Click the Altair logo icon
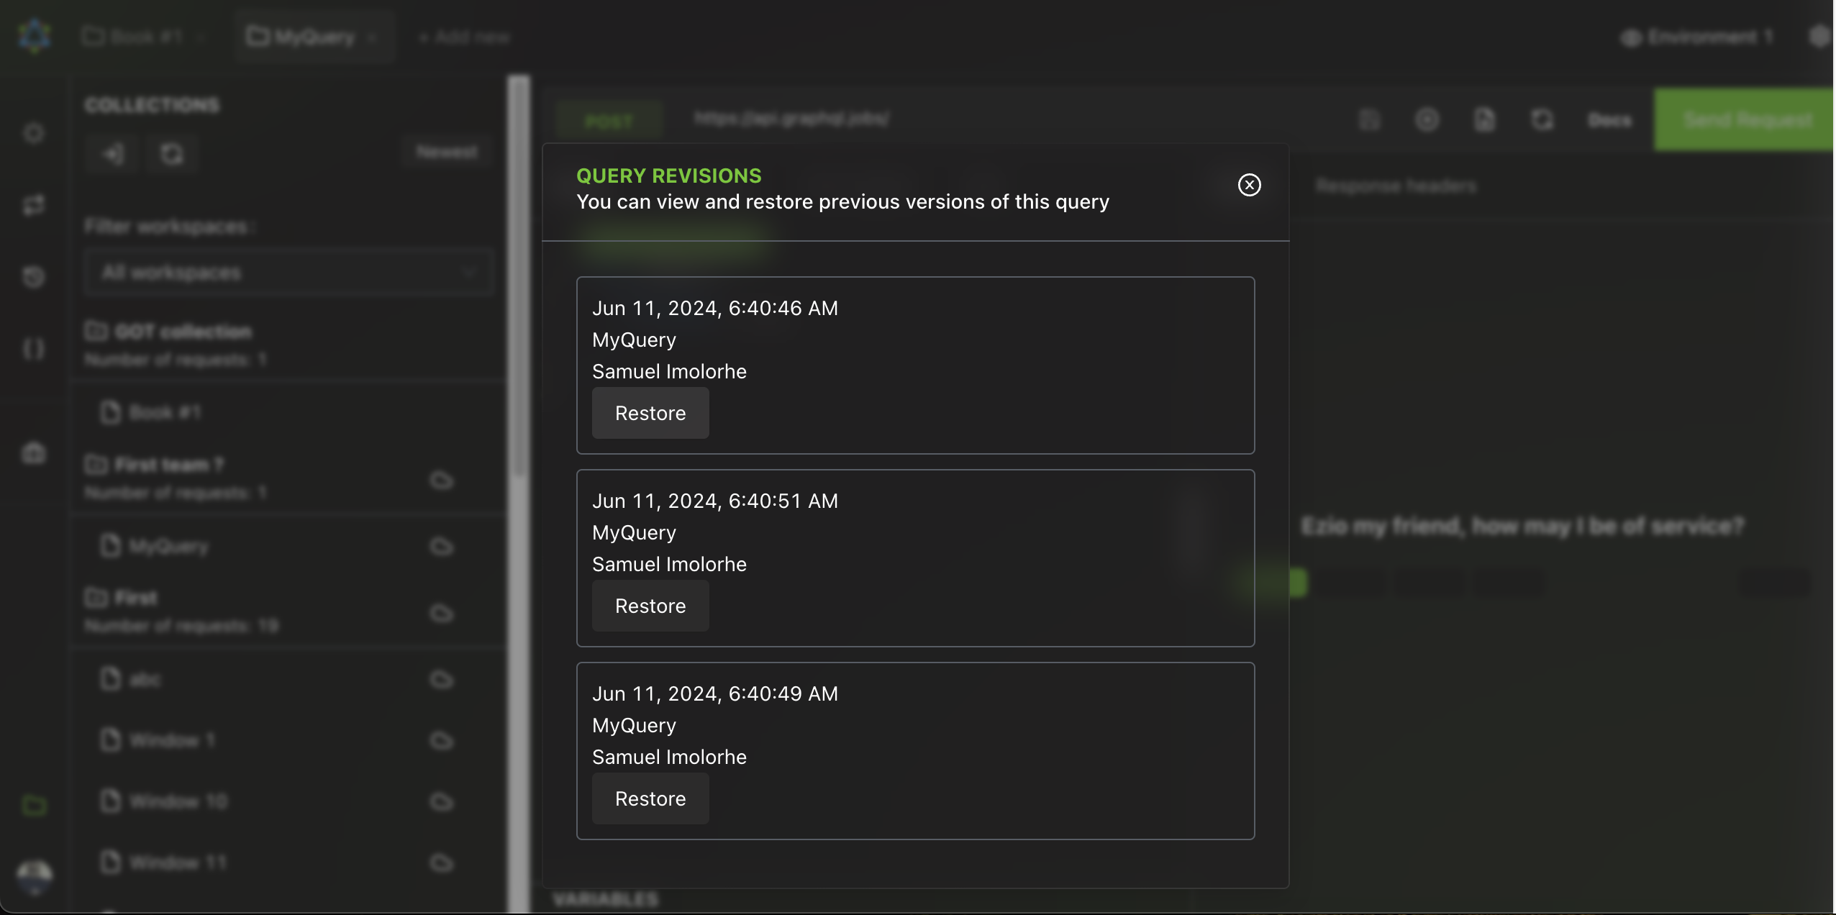1836x915 pixels. pyautogui.click(x=35, y=36)
